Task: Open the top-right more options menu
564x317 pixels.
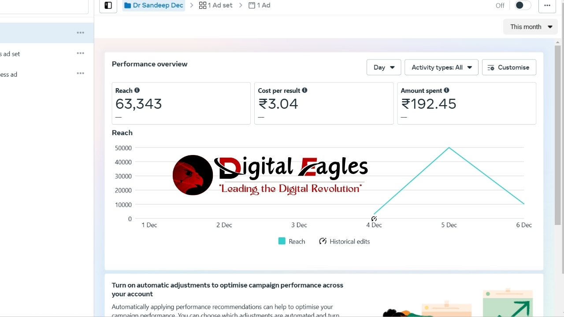Action: 547,6
